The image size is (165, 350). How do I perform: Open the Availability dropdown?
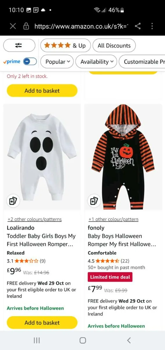click(96, 62)
